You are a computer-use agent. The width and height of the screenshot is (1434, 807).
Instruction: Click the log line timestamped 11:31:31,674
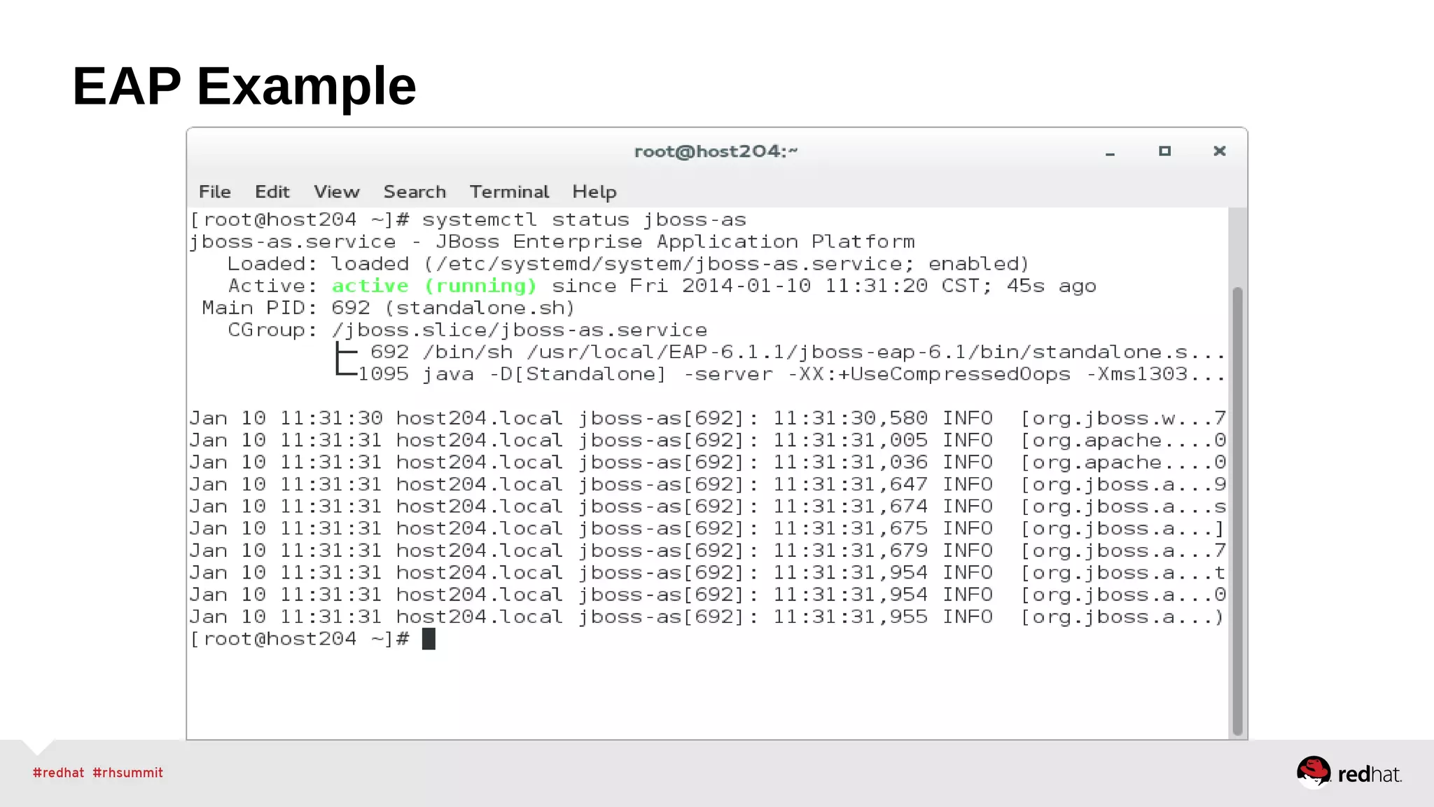pyautogui.click(x=708, y=506)
